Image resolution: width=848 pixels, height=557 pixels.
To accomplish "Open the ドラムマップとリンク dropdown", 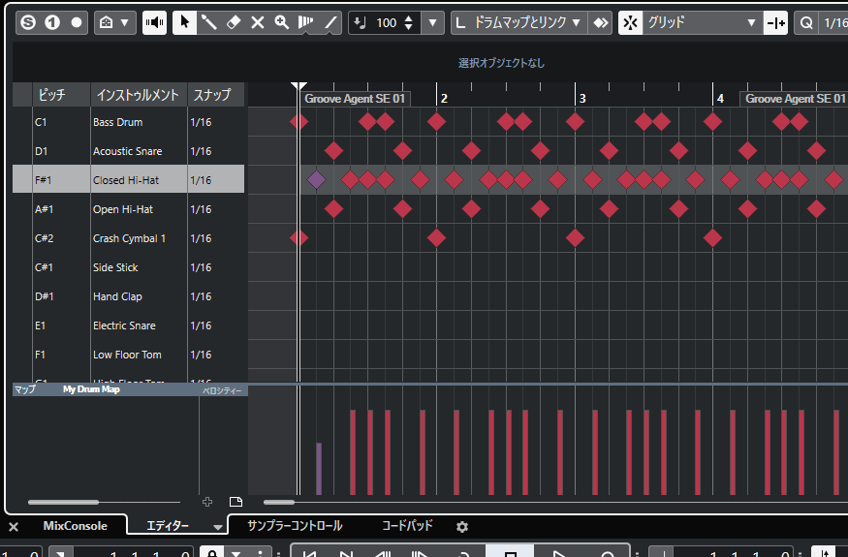I will (525, 22).
